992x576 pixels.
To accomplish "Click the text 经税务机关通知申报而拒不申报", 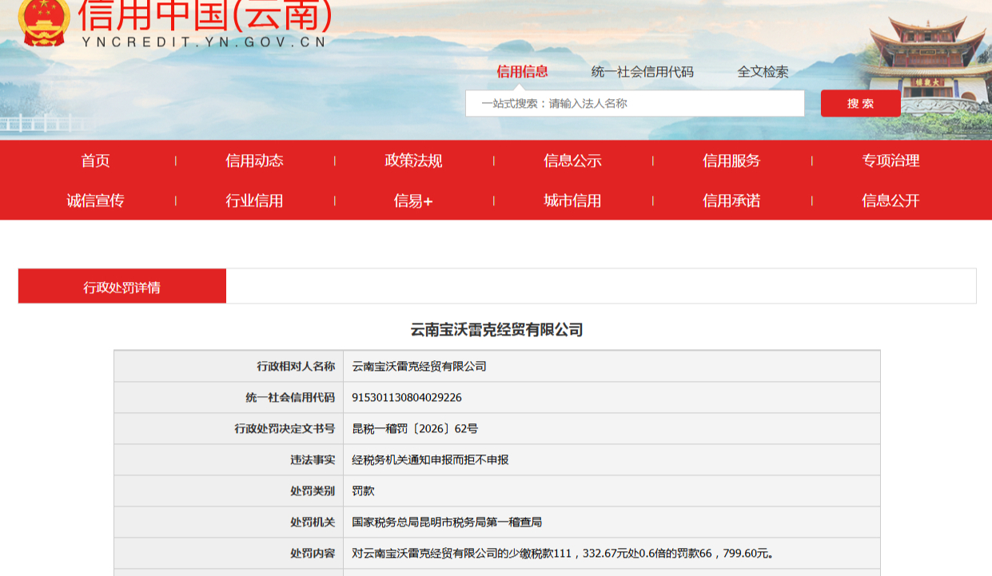I will click(x=430, y=459).
